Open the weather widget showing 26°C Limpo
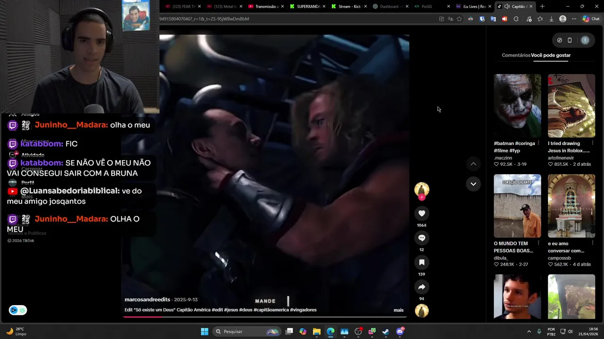 [x=17, y=331]
